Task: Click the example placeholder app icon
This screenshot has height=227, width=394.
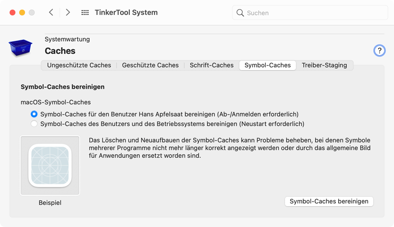Action: tap(50, 165)
